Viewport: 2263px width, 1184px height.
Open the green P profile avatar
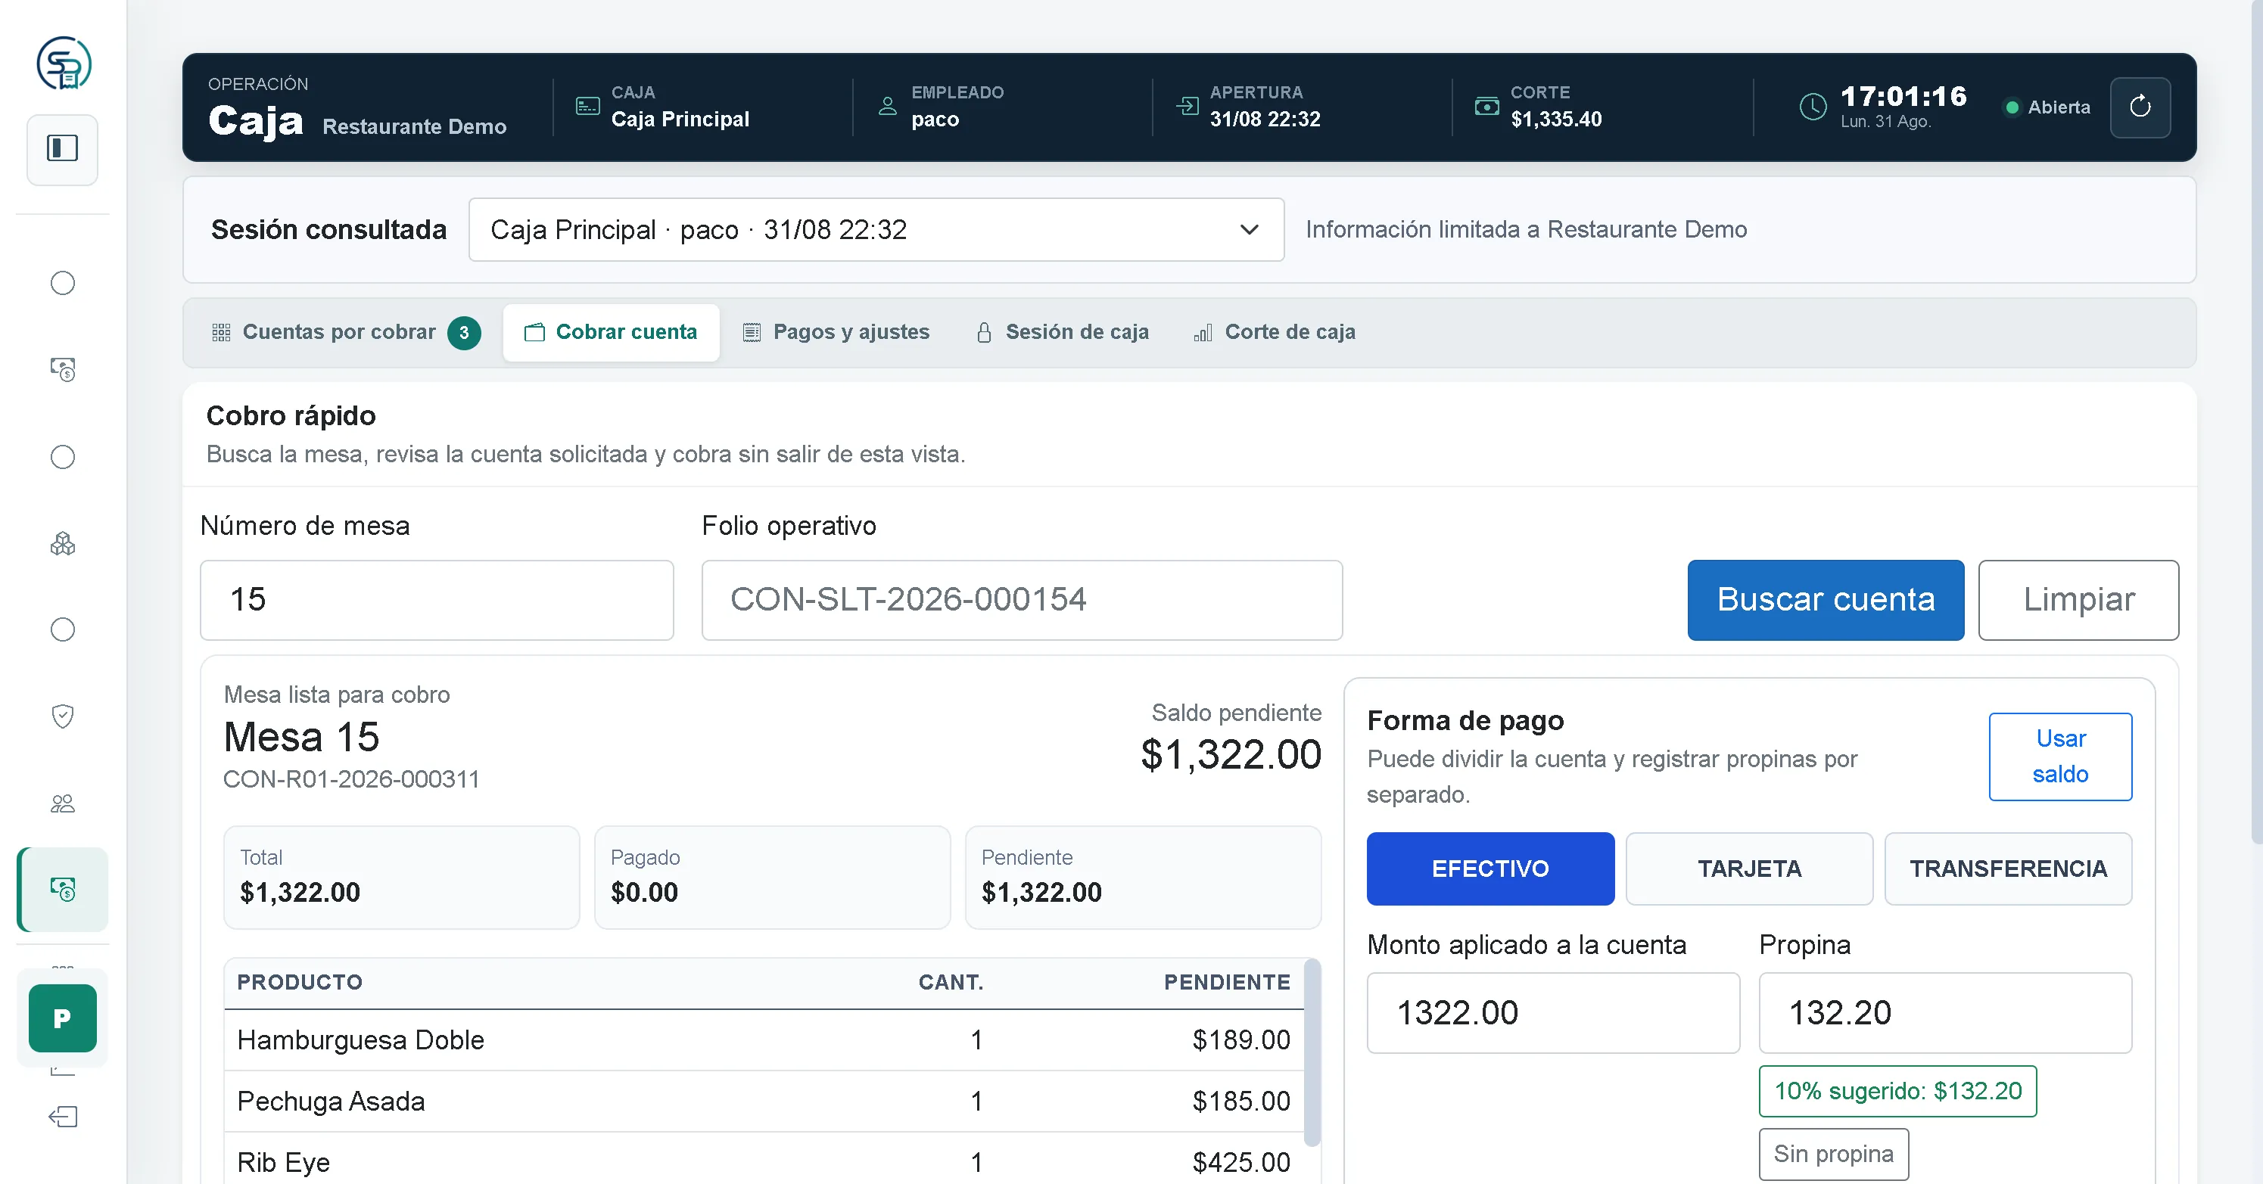(62, 1018)
